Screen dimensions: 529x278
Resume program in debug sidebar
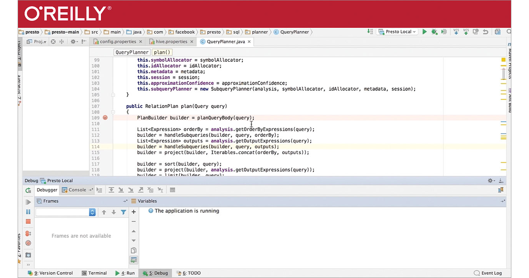click(28, 202)
